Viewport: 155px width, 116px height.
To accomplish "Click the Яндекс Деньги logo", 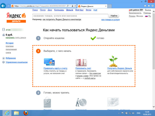I will click(16, 18).
